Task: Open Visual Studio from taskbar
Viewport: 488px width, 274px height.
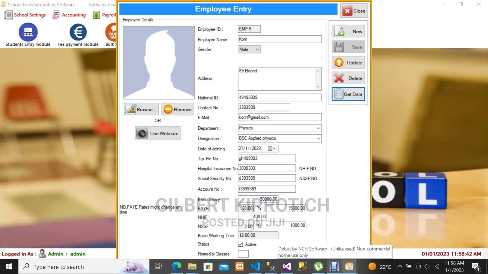Action: coord(287,267)
